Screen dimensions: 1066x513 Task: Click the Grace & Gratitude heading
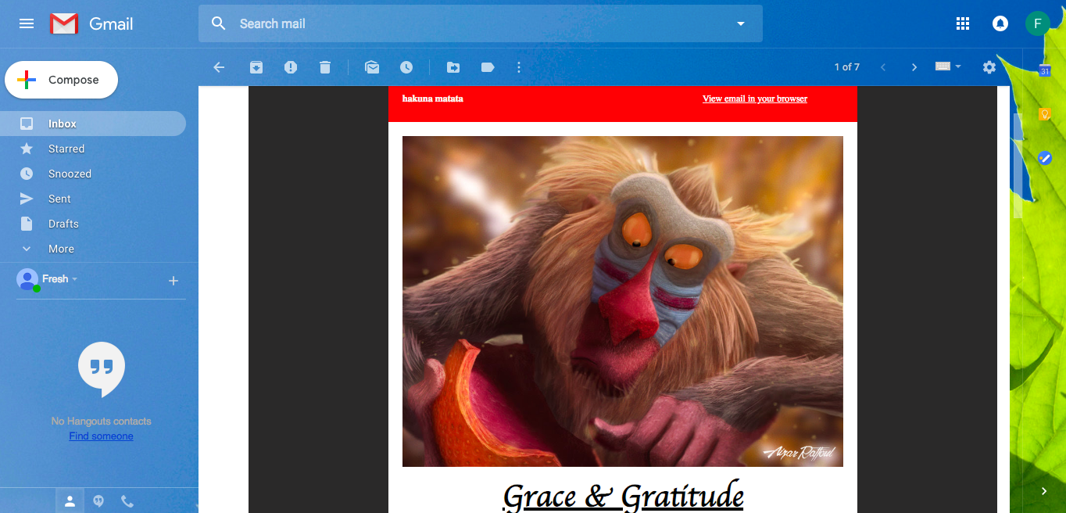pos(623,496)
